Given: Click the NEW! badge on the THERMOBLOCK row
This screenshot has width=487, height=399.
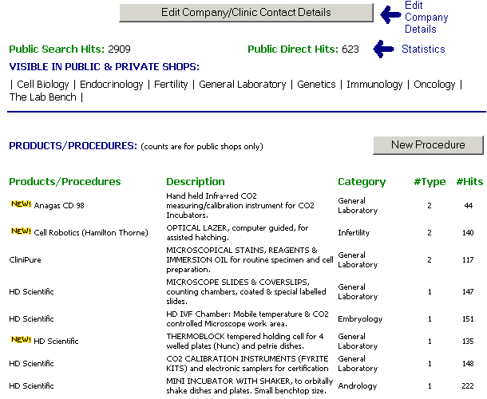Looking at the screenshot, I should click(x=21, y=340).
